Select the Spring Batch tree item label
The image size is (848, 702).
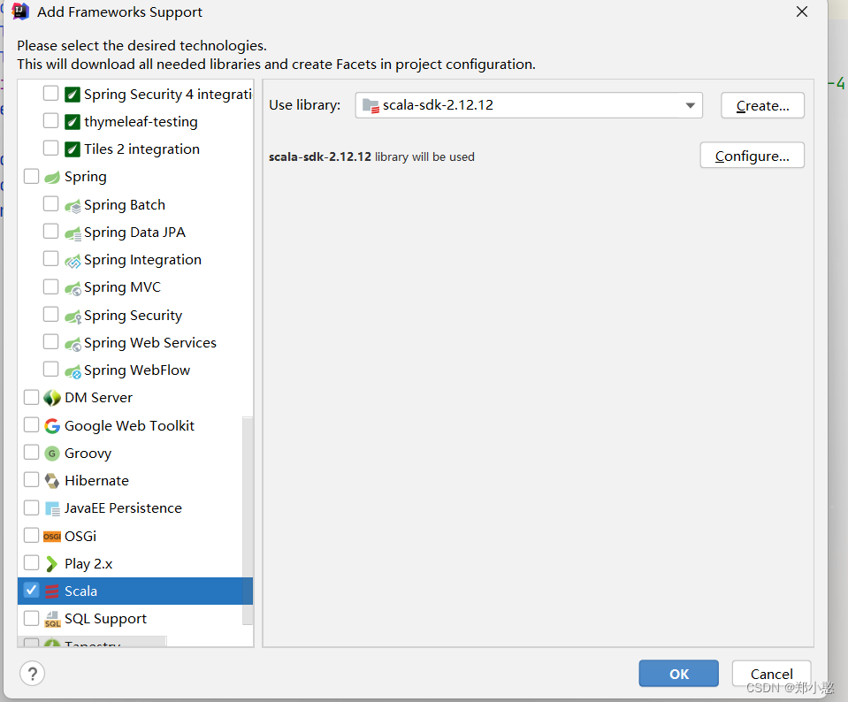click(x=125, y=205)
